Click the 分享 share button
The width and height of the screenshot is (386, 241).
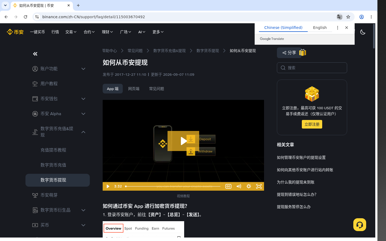[x=289, y=53]
